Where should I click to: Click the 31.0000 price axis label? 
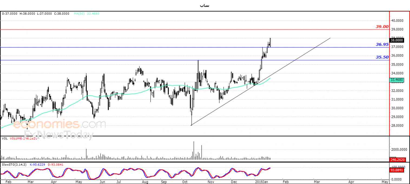tap(397, 99)
